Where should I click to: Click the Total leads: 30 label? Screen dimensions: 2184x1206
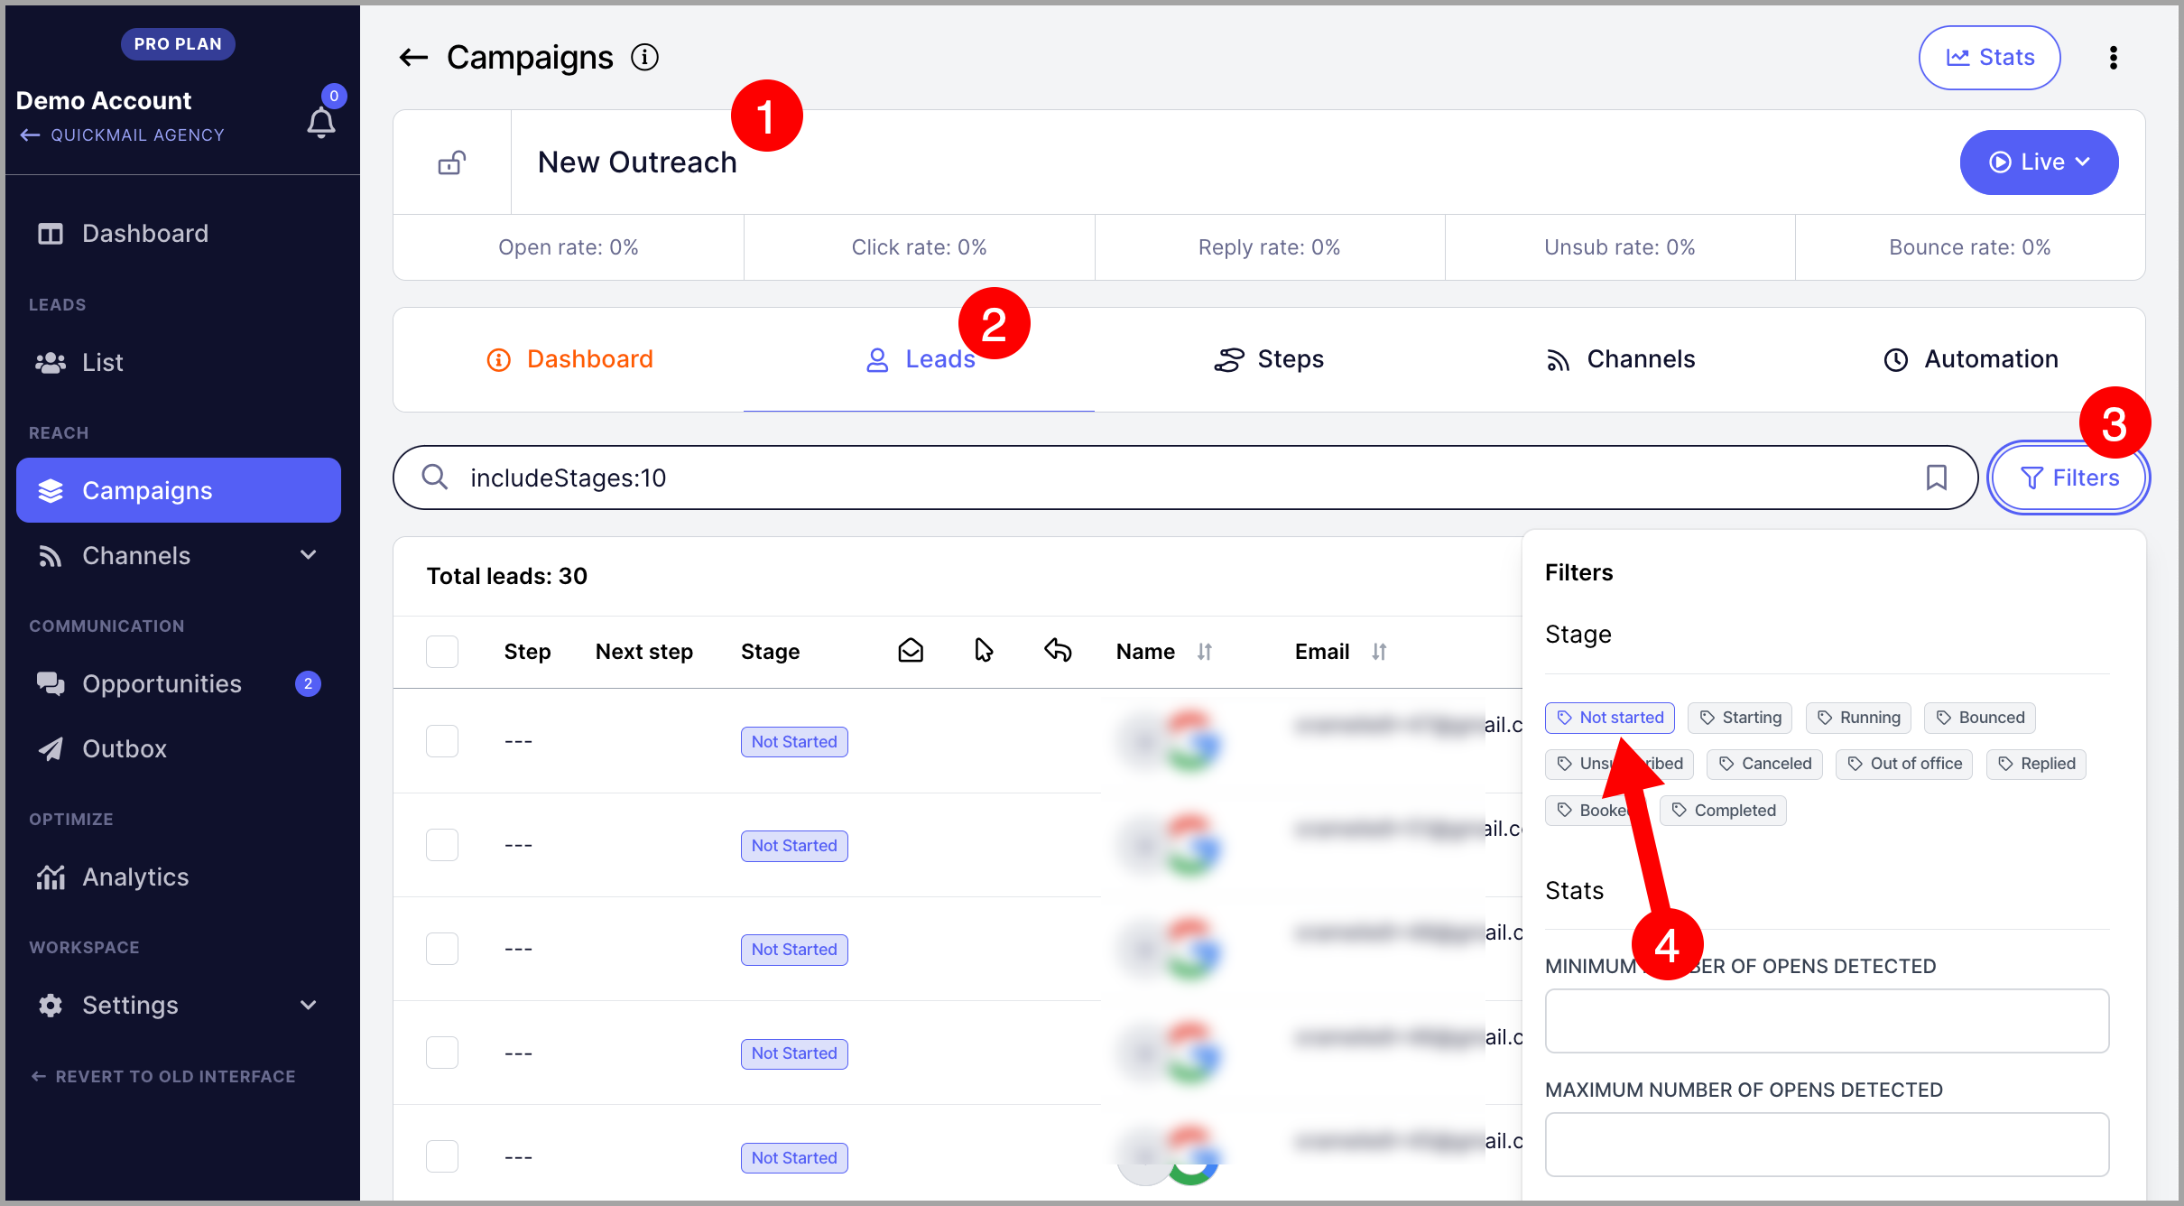coord(507,576)
